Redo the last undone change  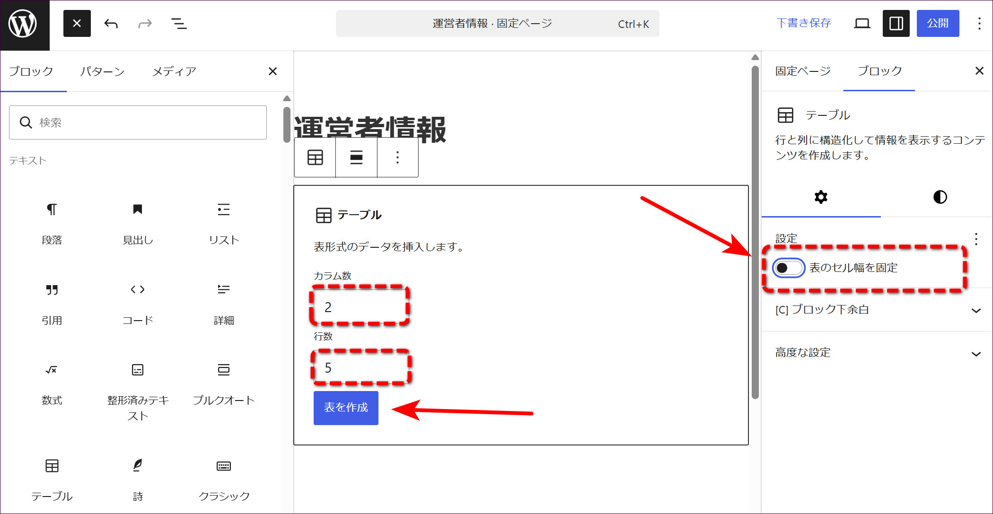pos(145,24)
